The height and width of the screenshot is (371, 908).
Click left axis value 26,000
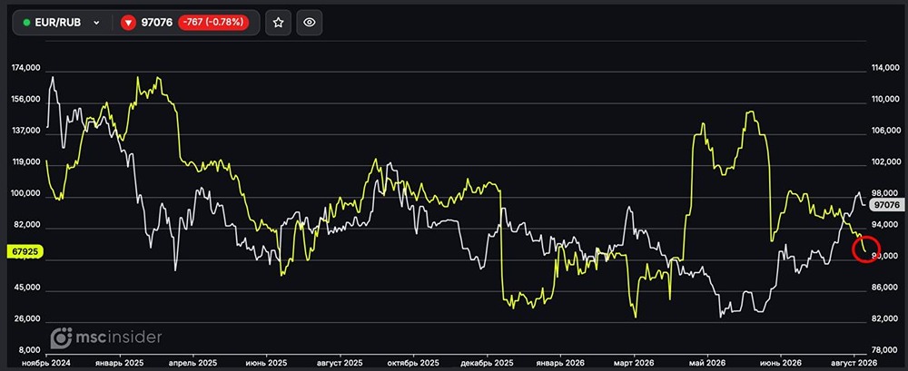(x=27, y=319)
